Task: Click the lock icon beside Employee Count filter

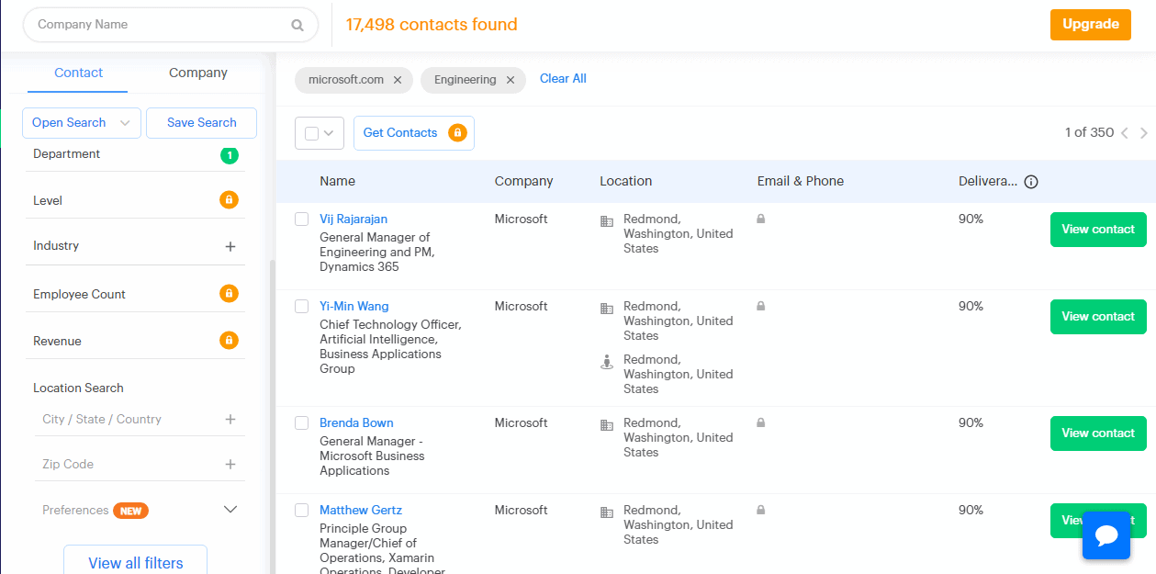Action: click(228, 294)
